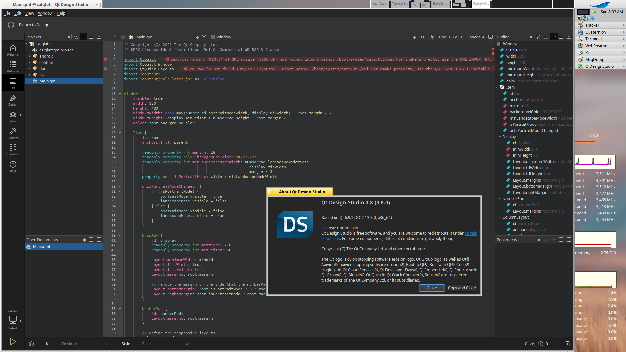The width and height of the screenshot is (626, 352).
Task: Open the Extensions mode icon
Action: (13, 150)
